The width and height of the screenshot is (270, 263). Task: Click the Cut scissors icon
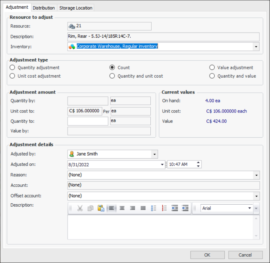point(80,208)
